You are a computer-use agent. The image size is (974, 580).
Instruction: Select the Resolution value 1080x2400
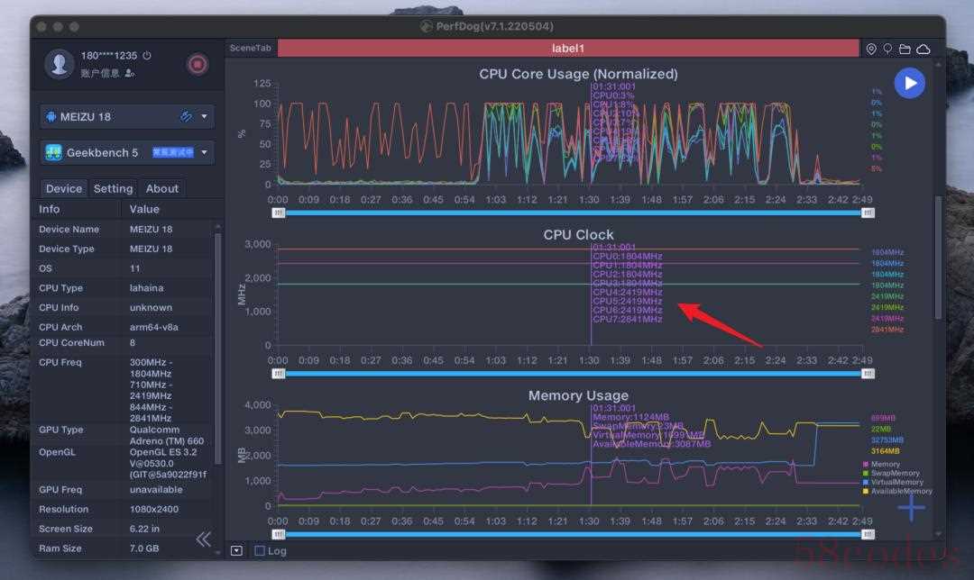coord(154,509)
